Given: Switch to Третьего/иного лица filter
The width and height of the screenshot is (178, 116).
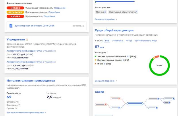Looking at the screenshot, I should [146, 41].
